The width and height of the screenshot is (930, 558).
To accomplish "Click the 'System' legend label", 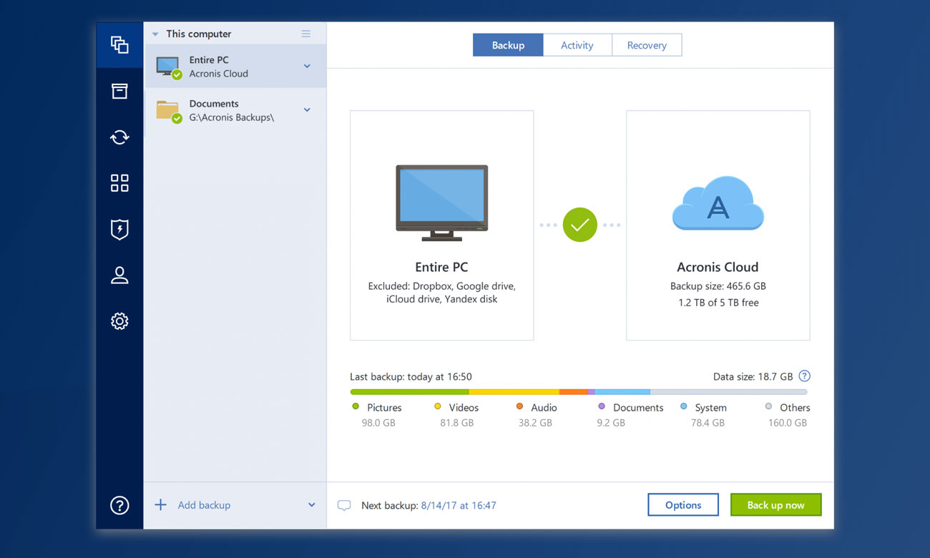I will point(710,408).
